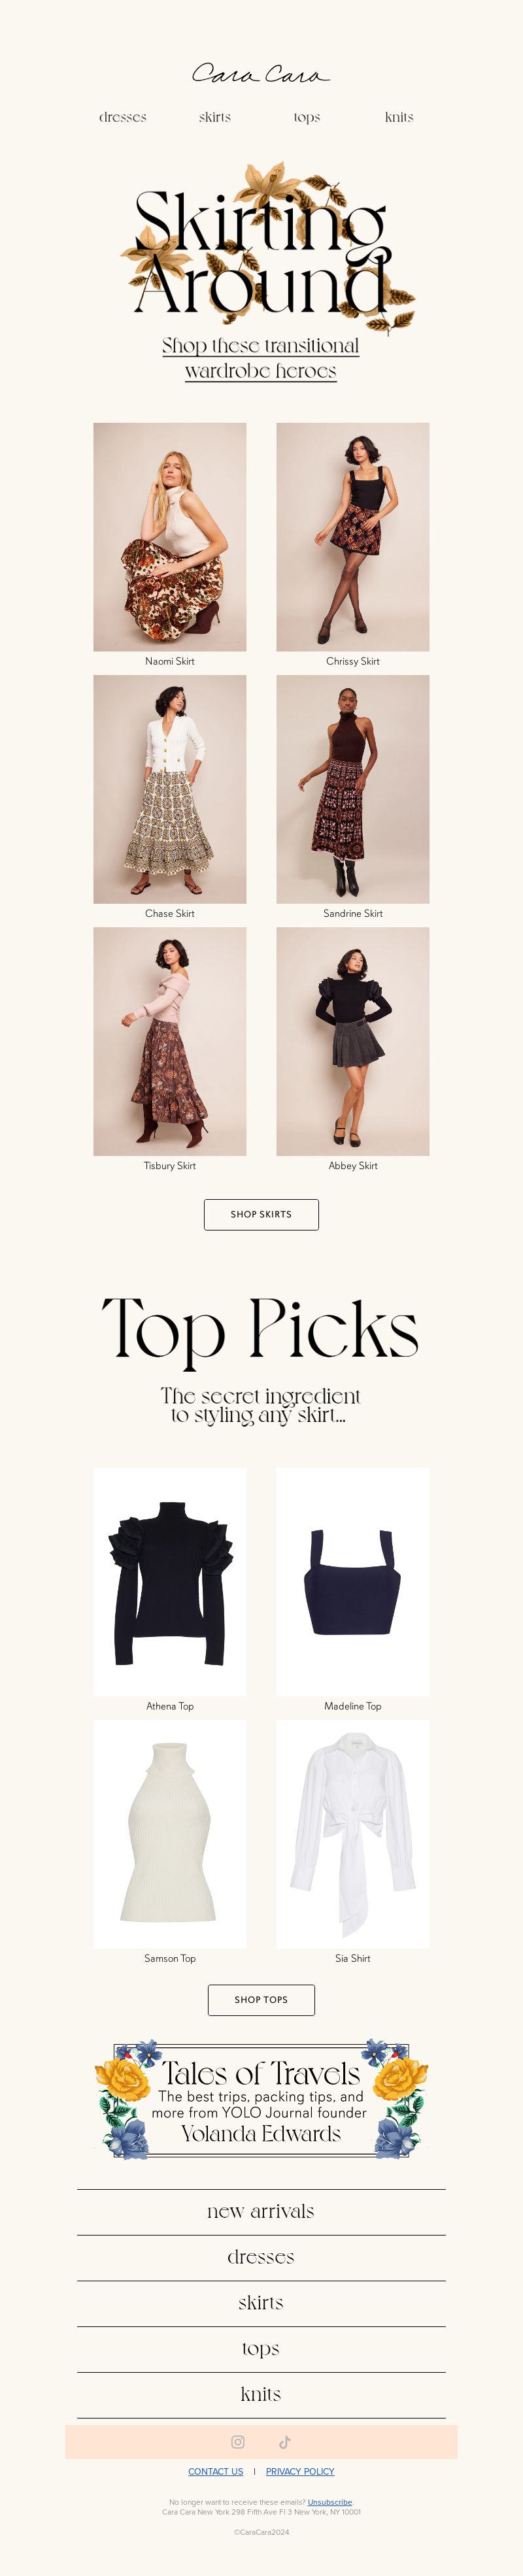Open the Instagram icon in footer

point(238,2441)
